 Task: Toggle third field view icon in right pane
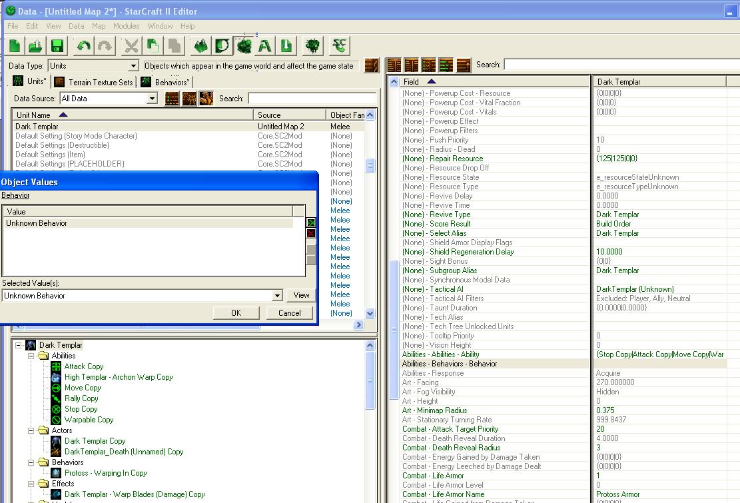pos(429,65)
